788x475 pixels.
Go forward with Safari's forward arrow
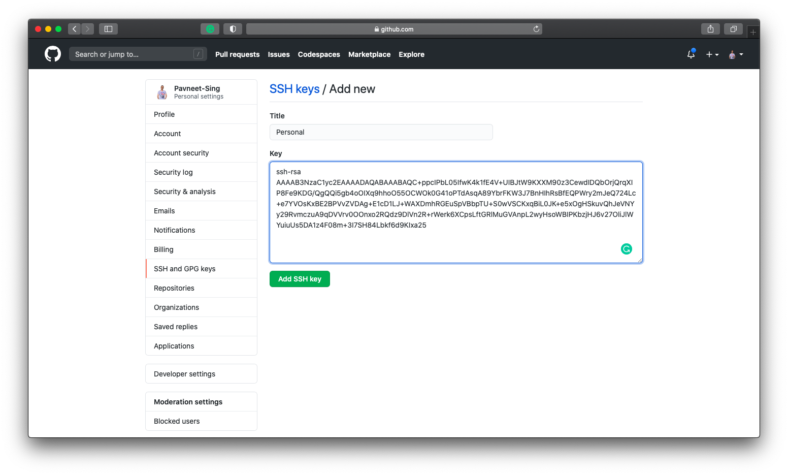(x=87, y=29)
